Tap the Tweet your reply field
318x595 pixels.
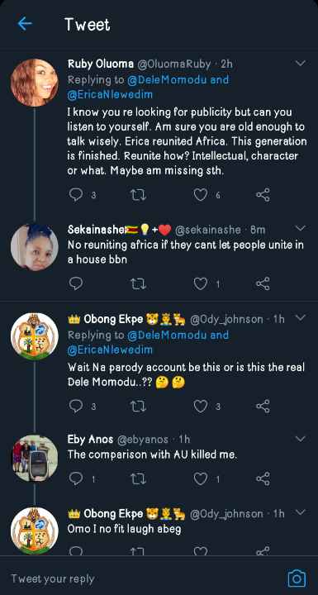point(145,578)
